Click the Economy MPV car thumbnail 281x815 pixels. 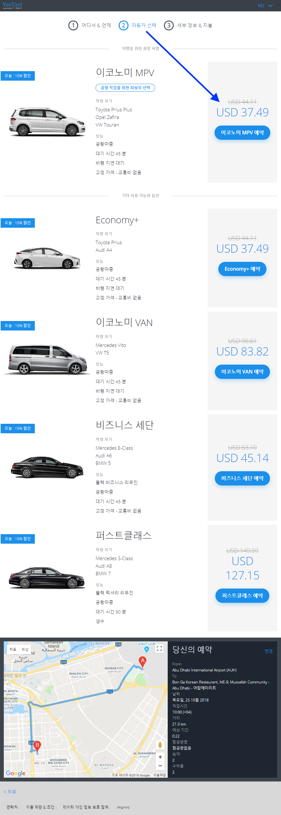(47, 121)
